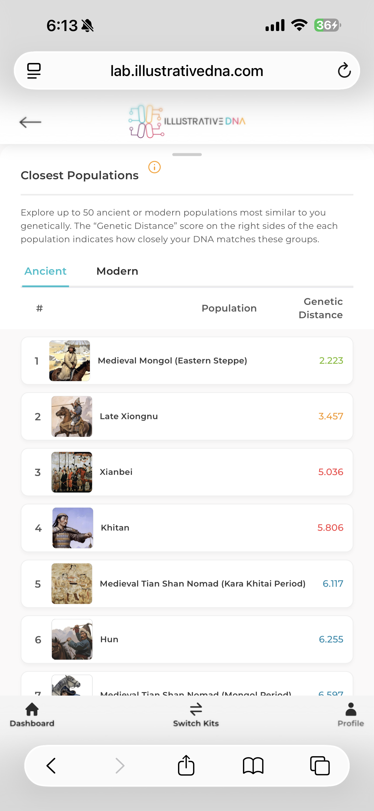Screen dimensions: 374x811
Task: Select the Ancient tab
Action: click(x=46, y=271)
